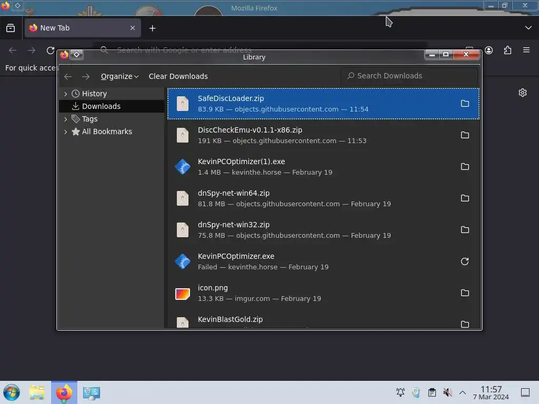The width and height of the screenshot is (539, 404).
Task: Open Firefox list all tabs dropdown
Action: 528,28
